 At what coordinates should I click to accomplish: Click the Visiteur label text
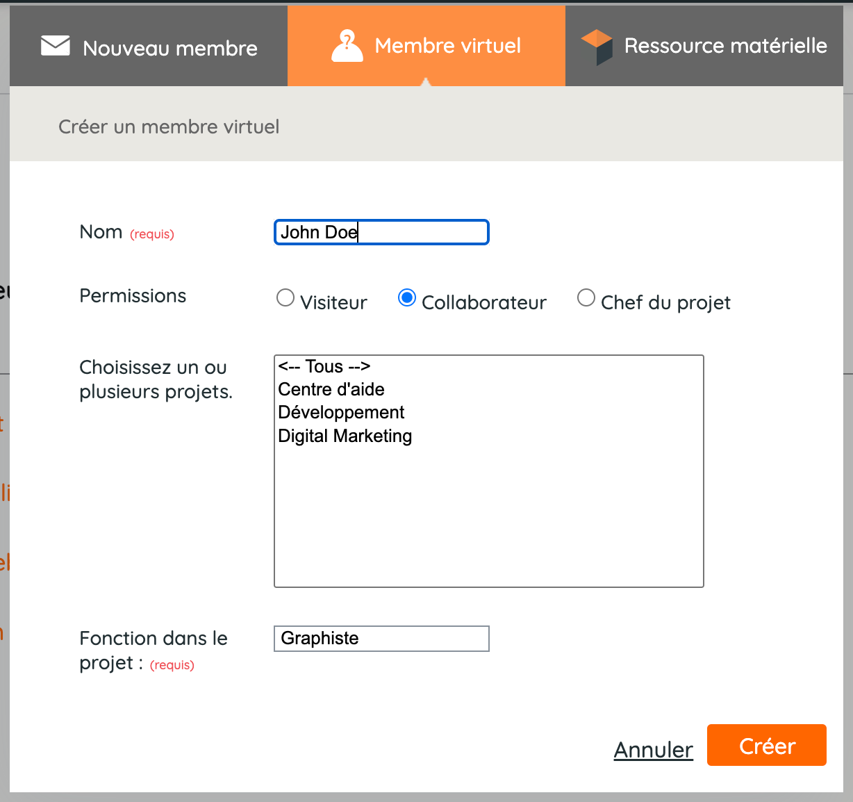click(333, 302)
